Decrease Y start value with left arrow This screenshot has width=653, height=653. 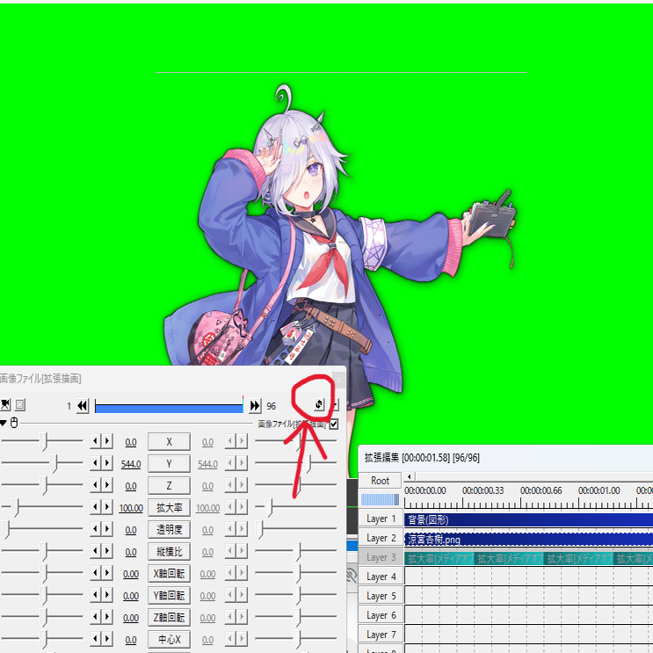coord(96,462)
